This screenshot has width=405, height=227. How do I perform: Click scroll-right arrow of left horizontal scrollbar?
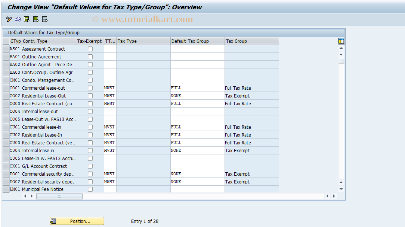pos(31,196)
